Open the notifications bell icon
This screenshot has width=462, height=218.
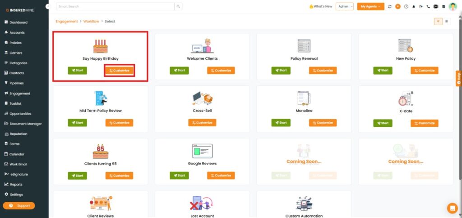click(x=413, y=7)
